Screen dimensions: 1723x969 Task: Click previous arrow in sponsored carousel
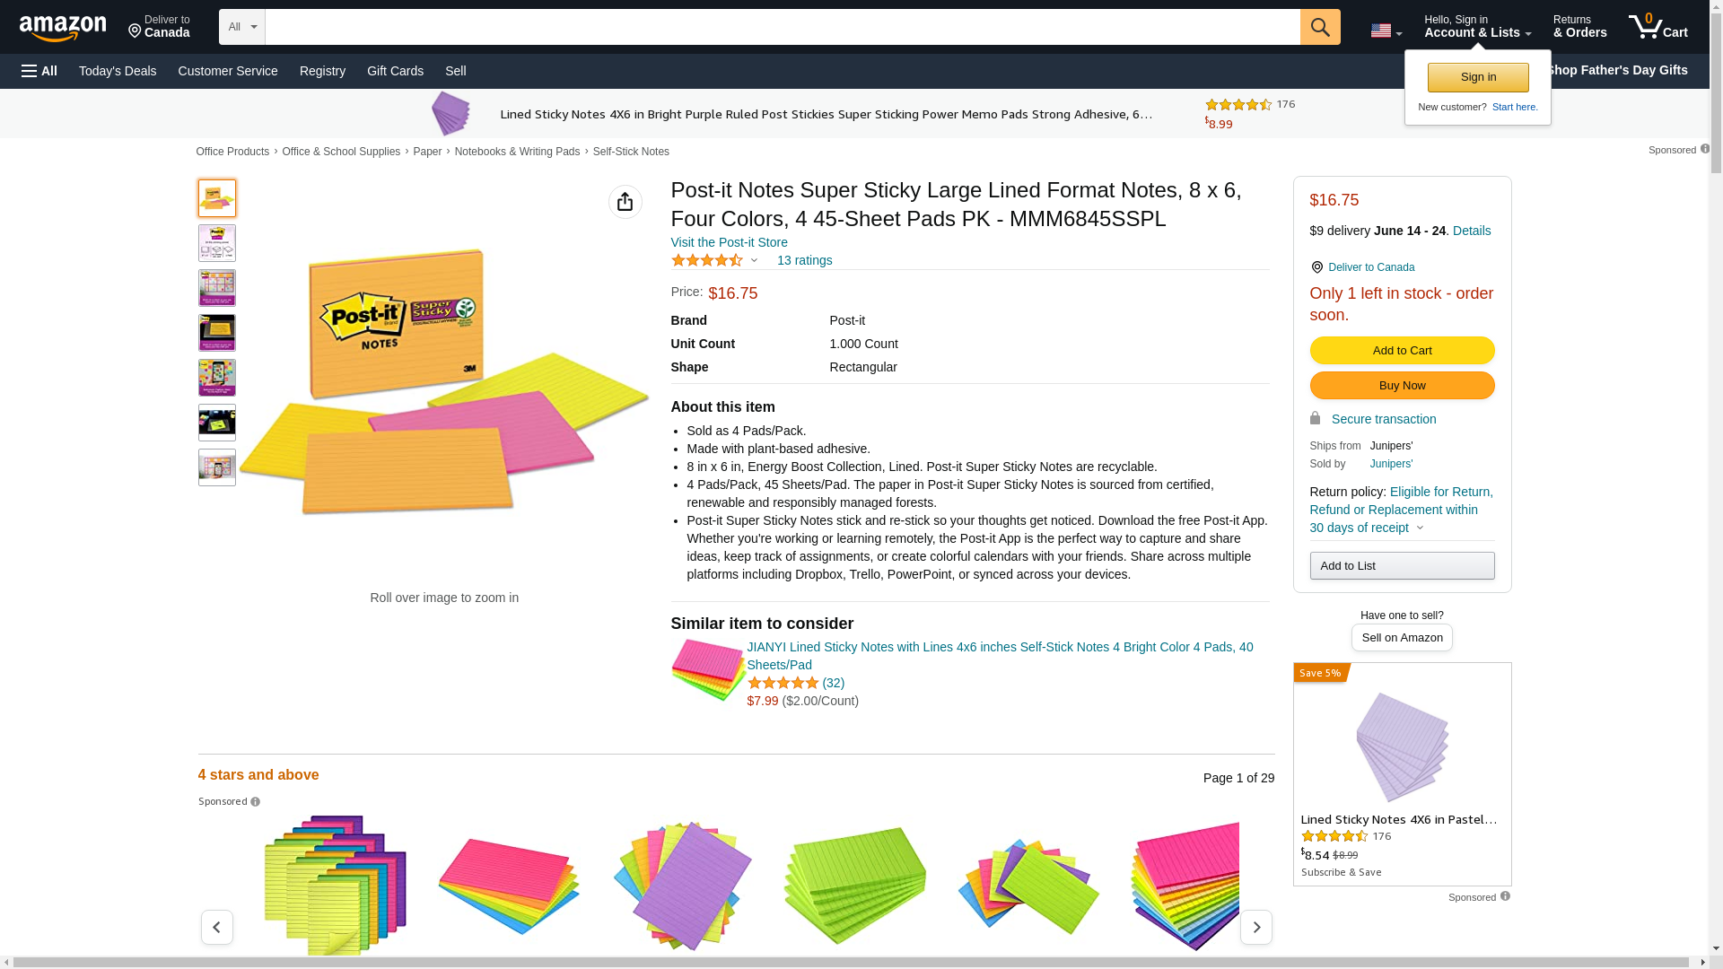216,927
